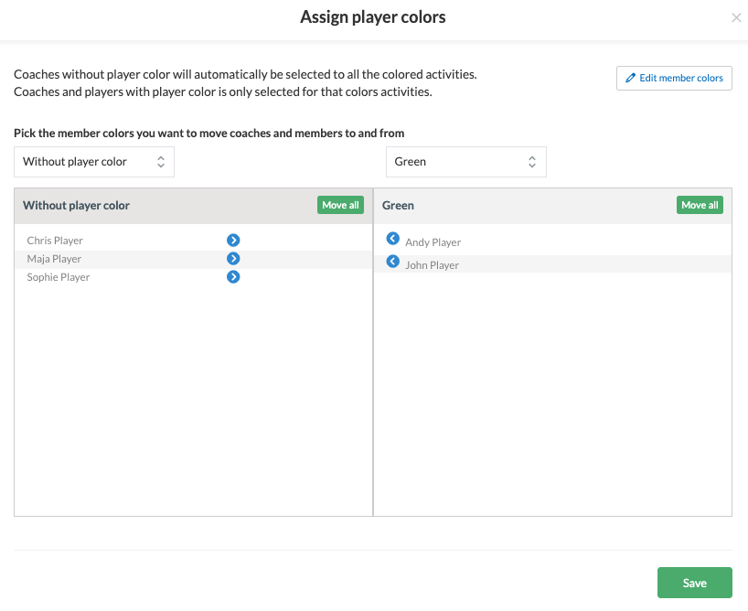Remove John Player from Green via arrow

[x=392, y=261]
